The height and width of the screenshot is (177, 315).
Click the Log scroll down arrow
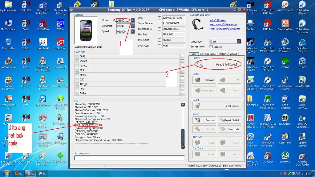click(183, 147)
